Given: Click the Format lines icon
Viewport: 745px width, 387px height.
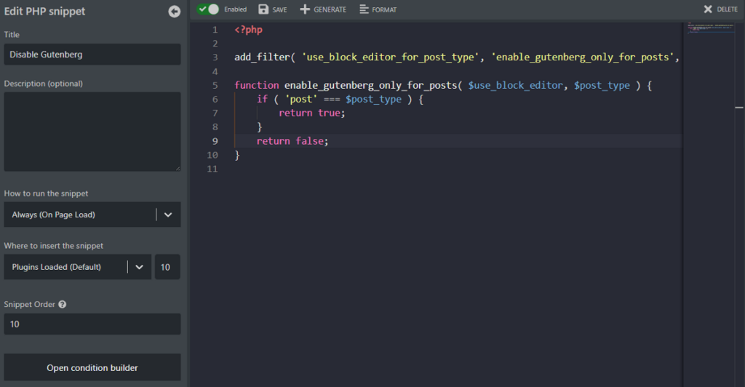Looking at the screenshot, I should click(x=364, y=9).
